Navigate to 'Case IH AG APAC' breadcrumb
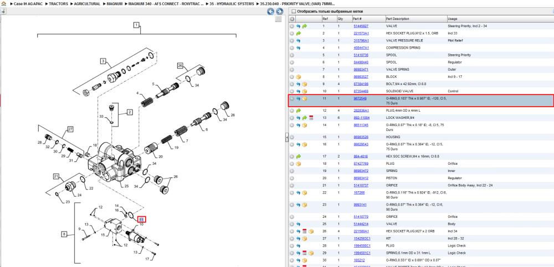554x267 pixels. coord(28,3)
